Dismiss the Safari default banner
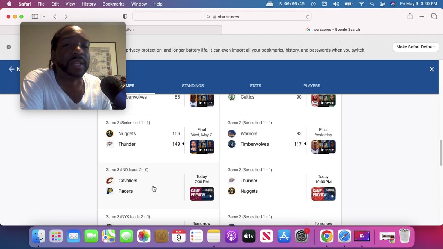Image resolution: width=443 pixels, height=249 pixels. (9, 47)
